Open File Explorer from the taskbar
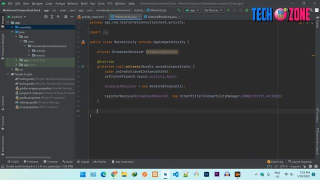Viewport: 320px width, 180px height. pos(124,174)
